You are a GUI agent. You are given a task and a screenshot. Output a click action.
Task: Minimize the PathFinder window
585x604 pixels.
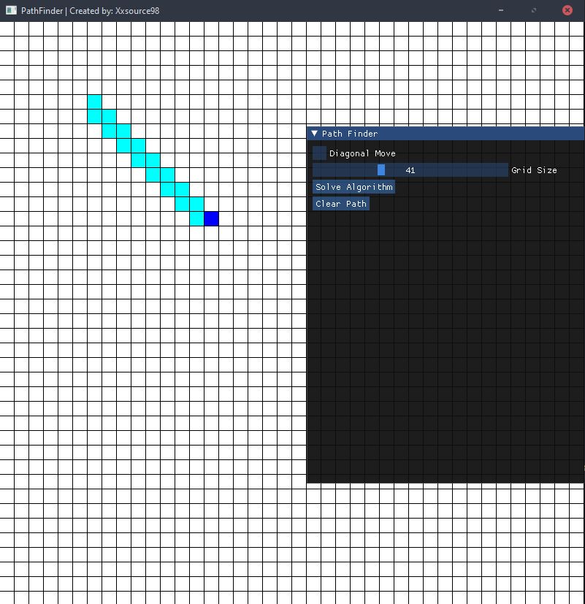pyautogui.click(x=501, y=10)
